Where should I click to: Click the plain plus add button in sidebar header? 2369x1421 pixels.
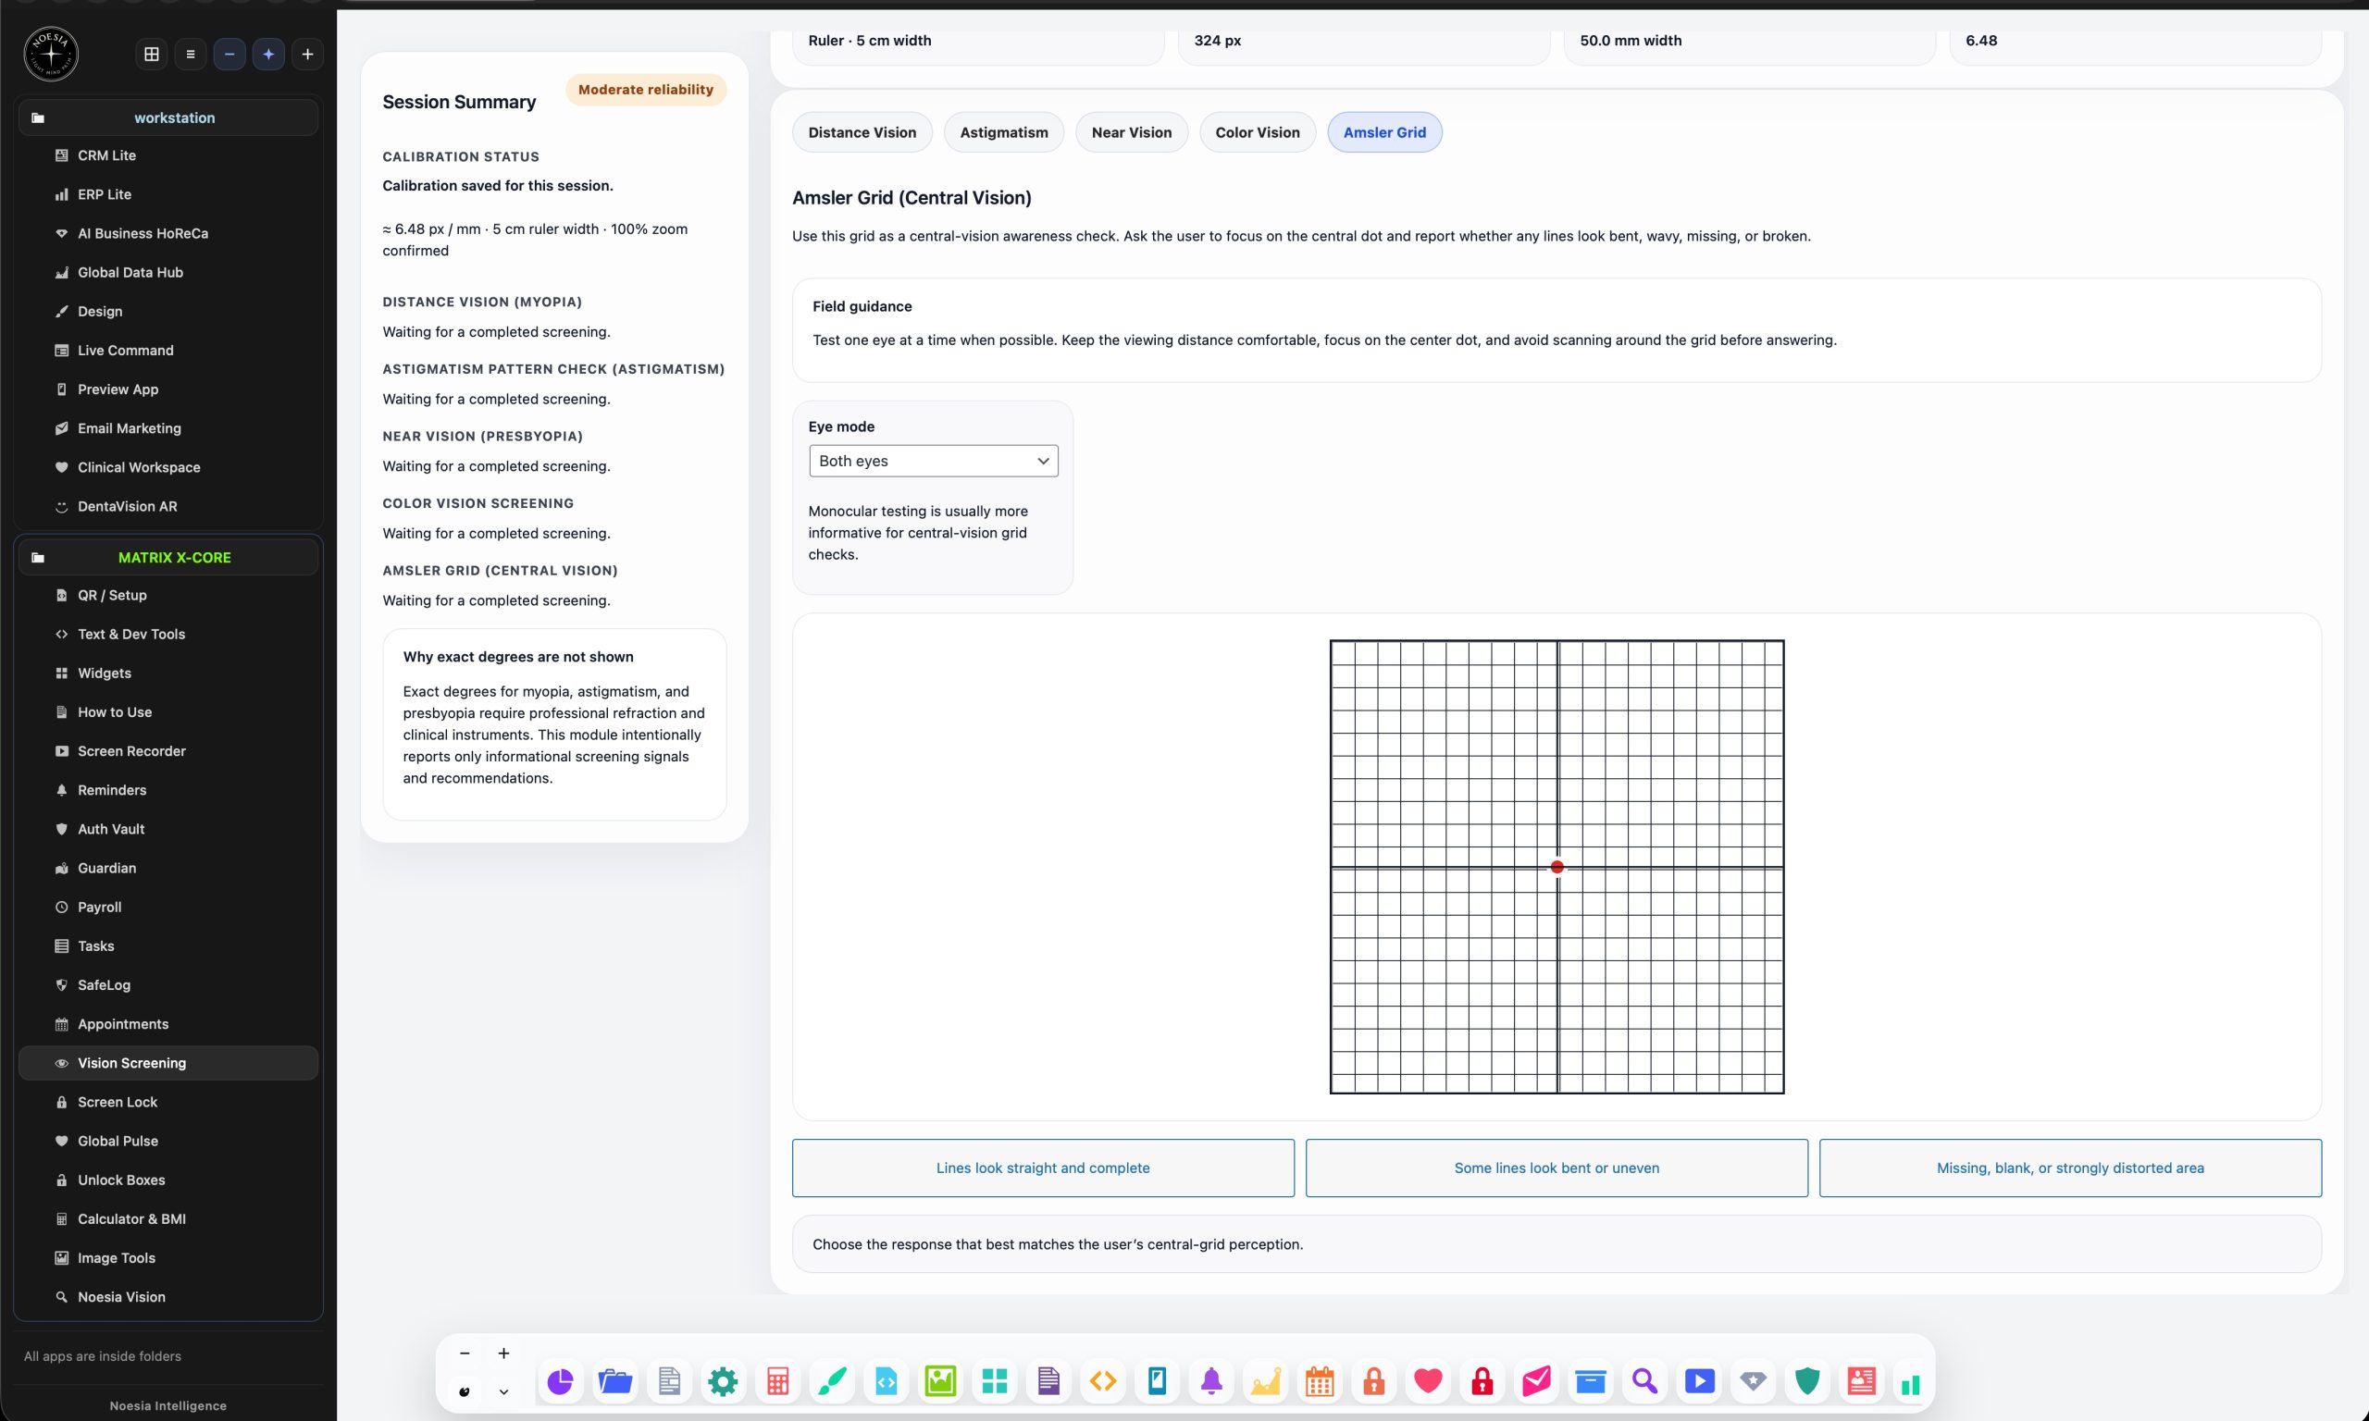click(307, 55)
